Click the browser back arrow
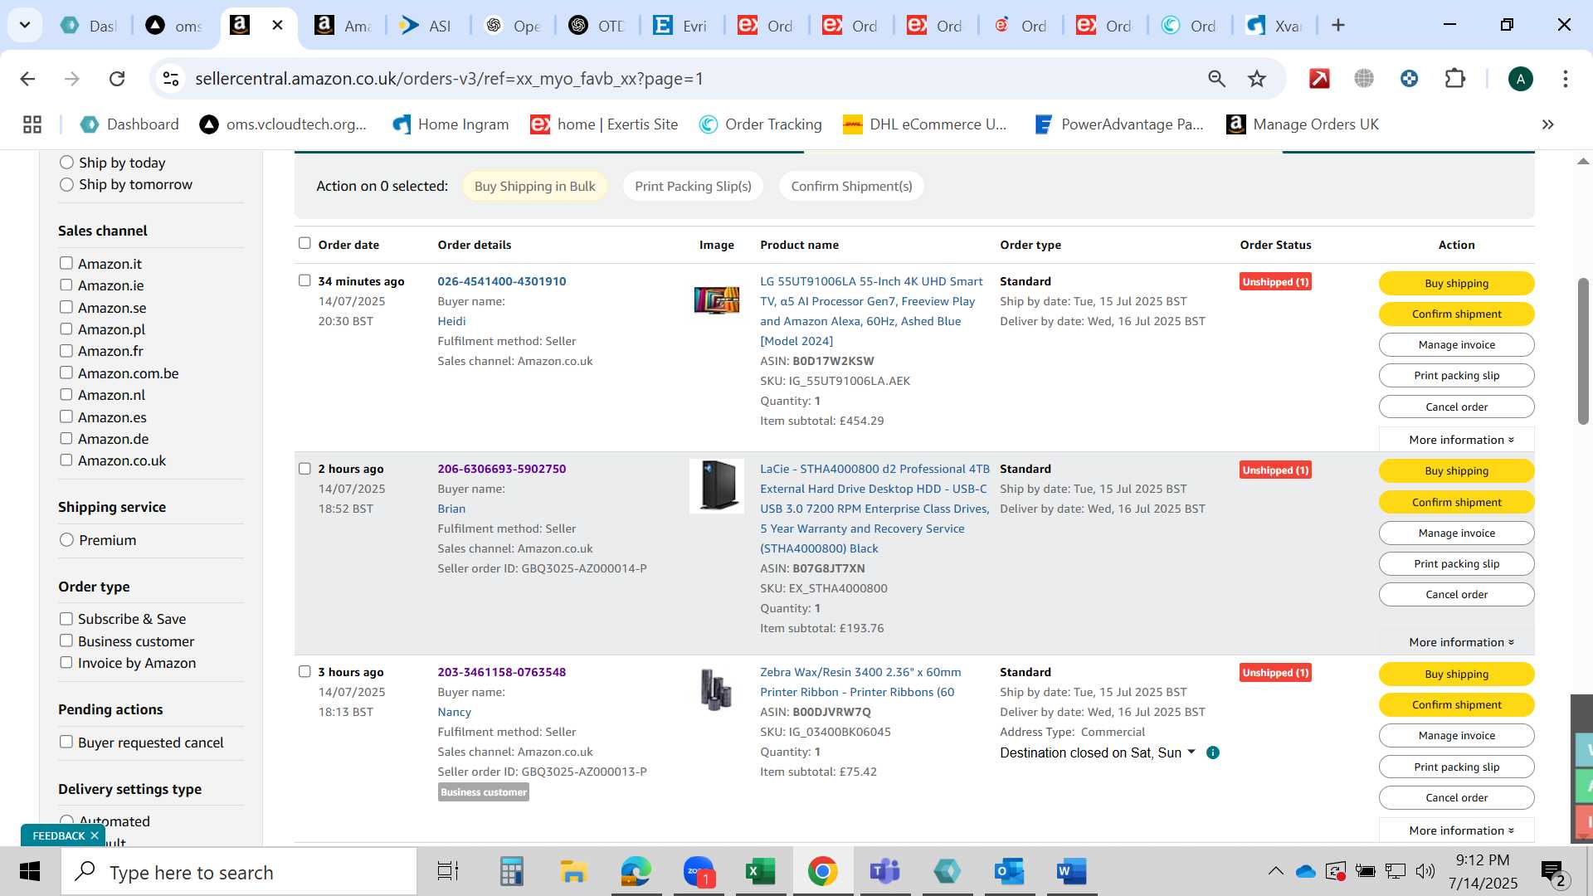 point(27,79)
